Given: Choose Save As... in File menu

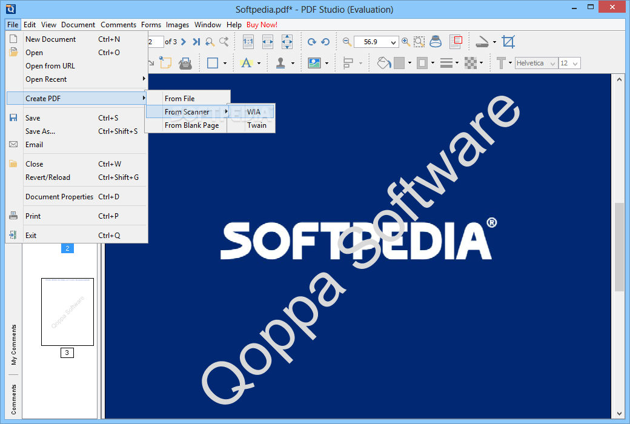Looking at the screenshot, I should (77, 131).
